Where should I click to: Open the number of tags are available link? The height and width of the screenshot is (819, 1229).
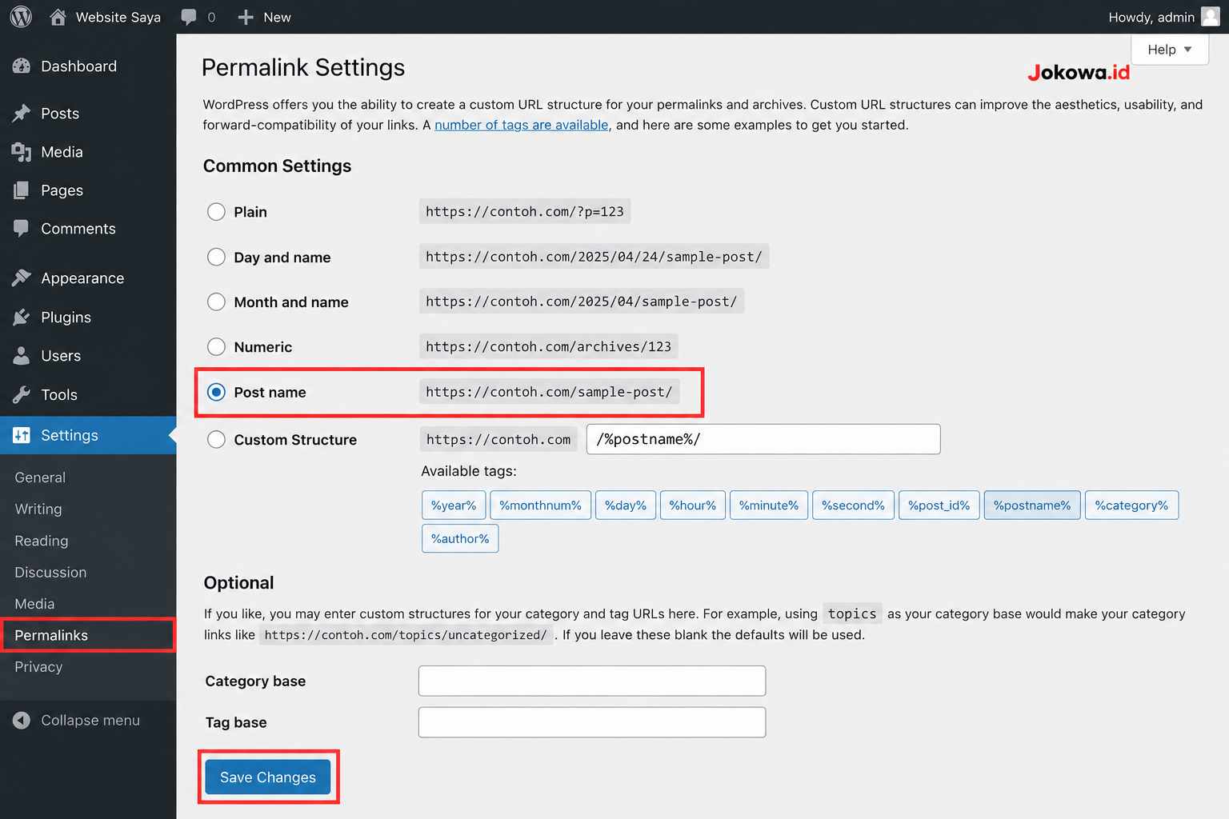(522, 125)
